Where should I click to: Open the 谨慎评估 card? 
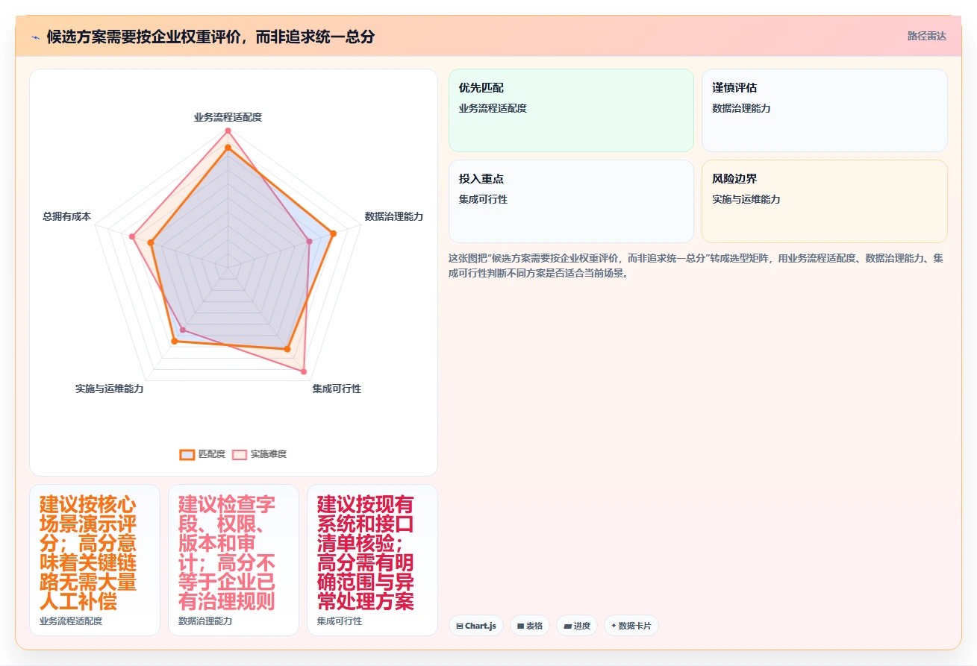tap(825, 110)
